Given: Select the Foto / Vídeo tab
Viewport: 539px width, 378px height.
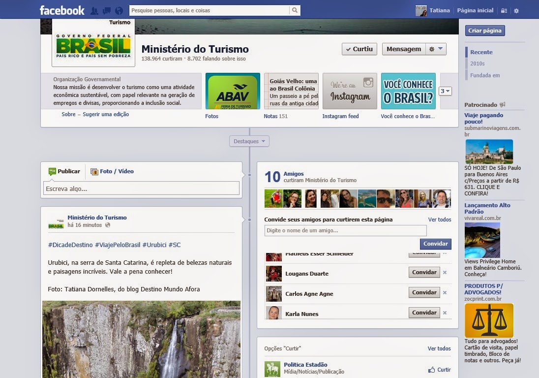Looking at the screenshot, I should coord(112,171).
